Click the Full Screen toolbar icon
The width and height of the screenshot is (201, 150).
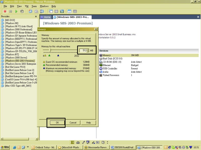click(x=62, y=11)
